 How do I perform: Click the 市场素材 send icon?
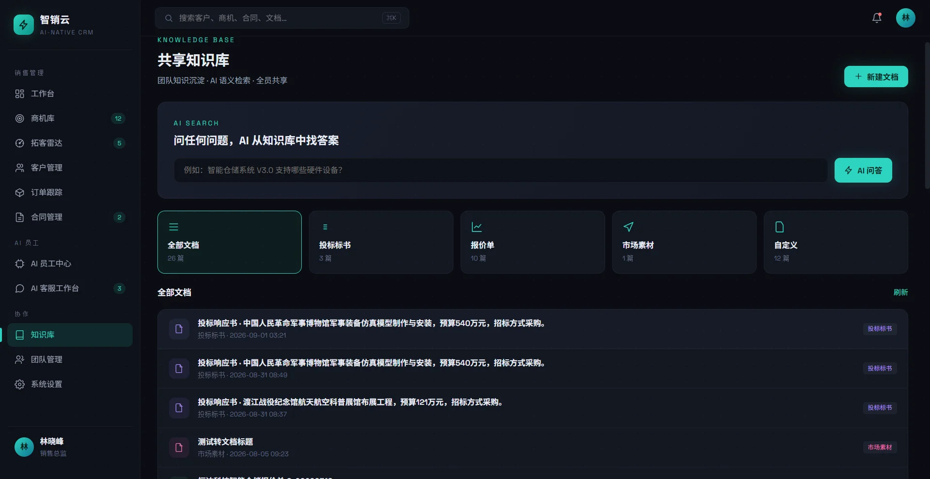click(x=628, y=227)
